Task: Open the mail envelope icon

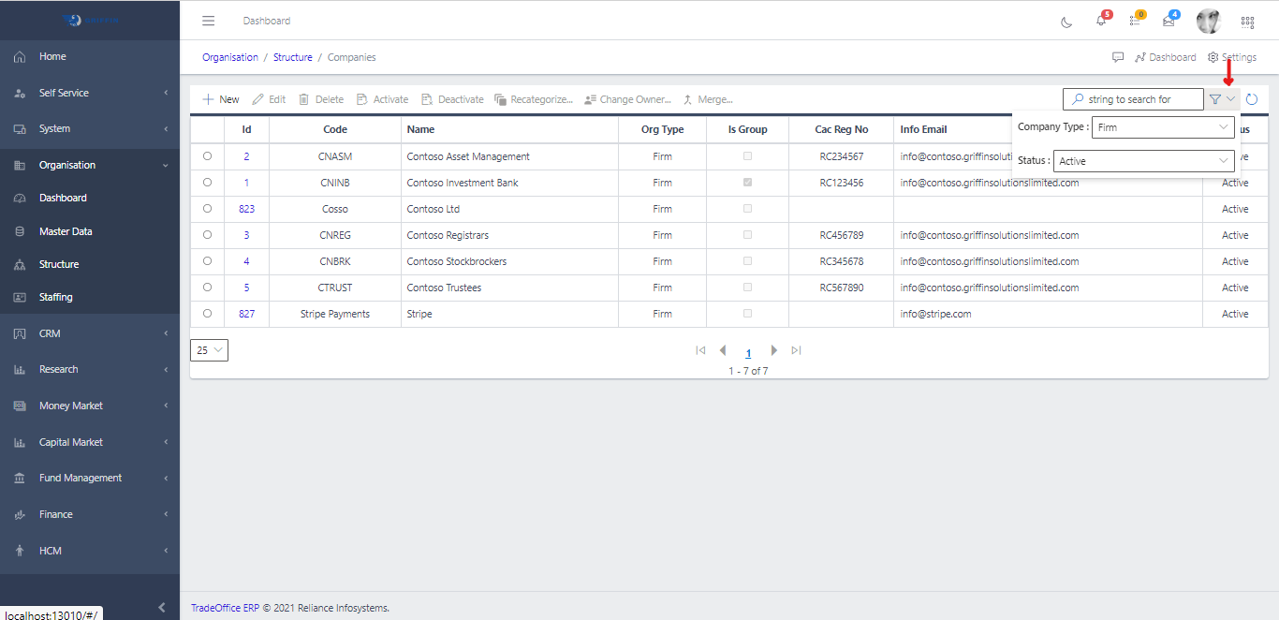Action: (1169, 21)
